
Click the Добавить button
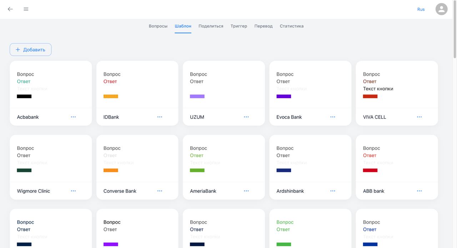point(31,50)
